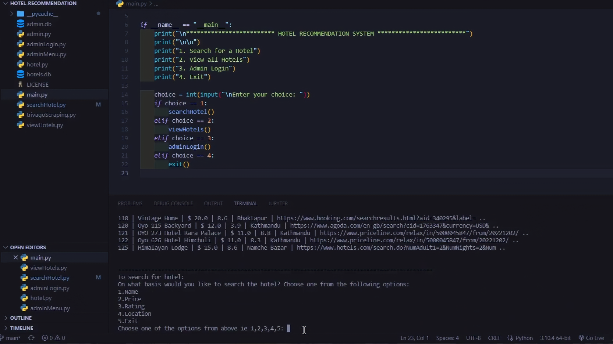
Task: Click the __pycache__ folder icon
Action: [21, 14]
